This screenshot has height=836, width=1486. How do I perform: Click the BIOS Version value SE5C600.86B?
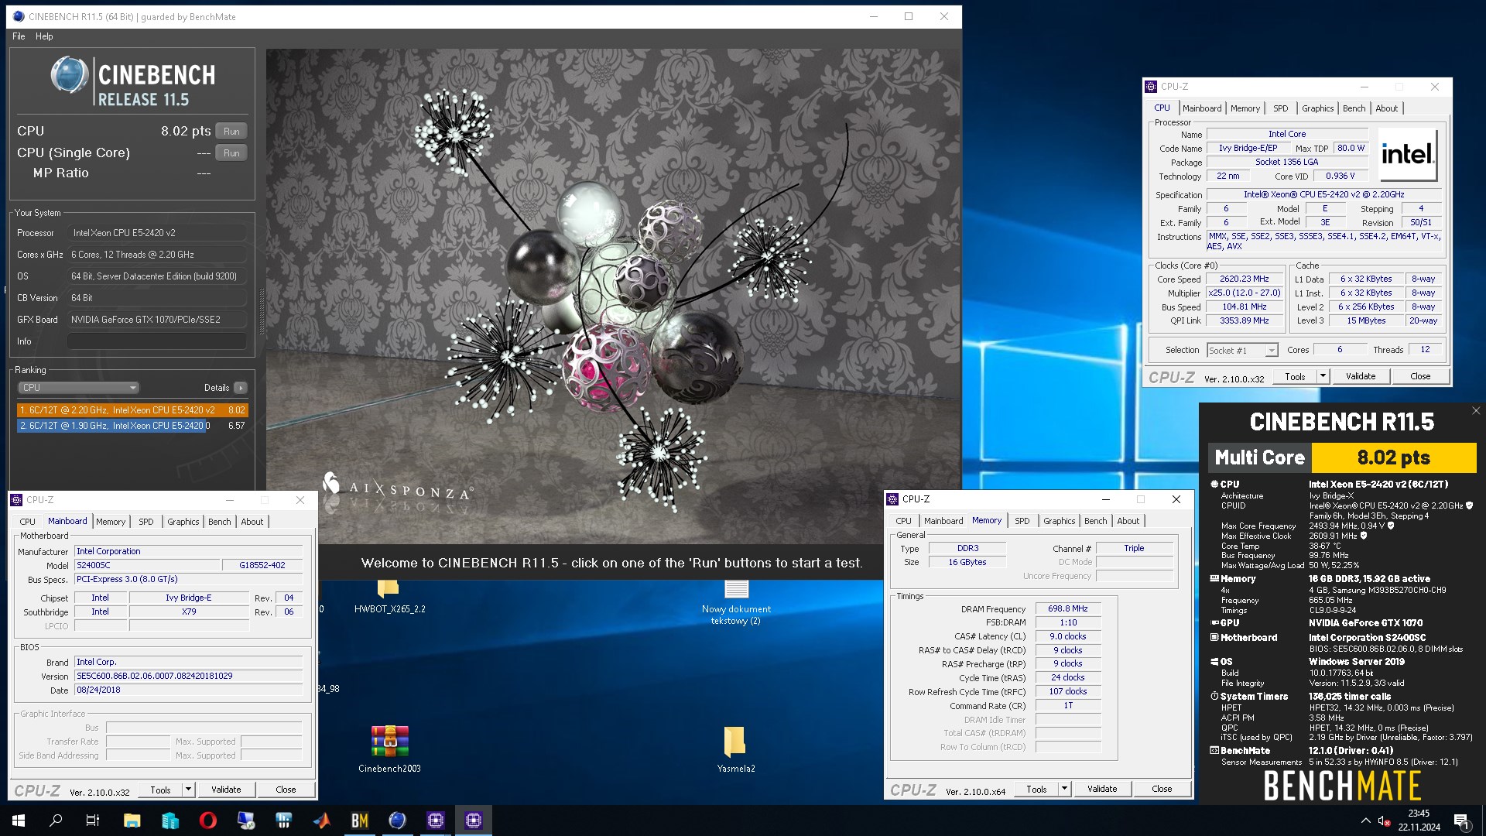[188, 677]
